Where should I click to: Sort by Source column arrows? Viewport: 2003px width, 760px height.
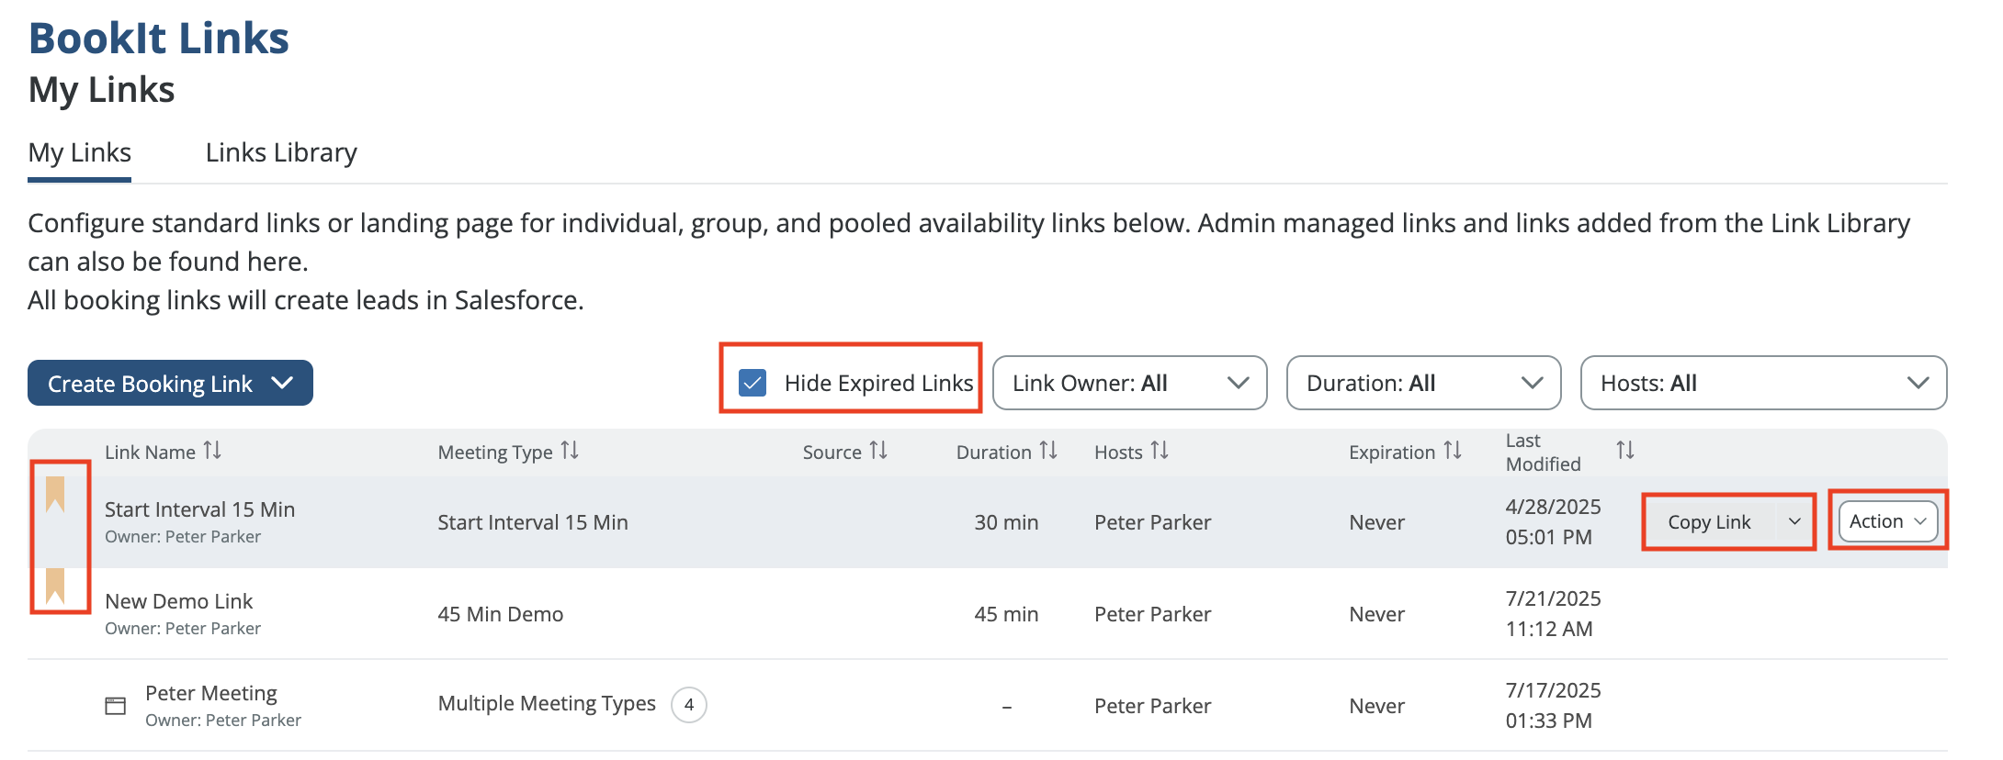pyautogui.click(x=878, y=451)
